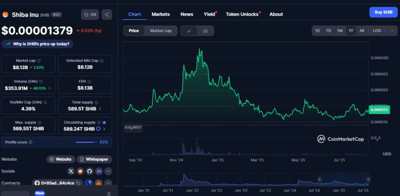Viewport: 400px width, 196px height.
Task: Open Max. supply info icon
Action: click(x=39, y=122)
